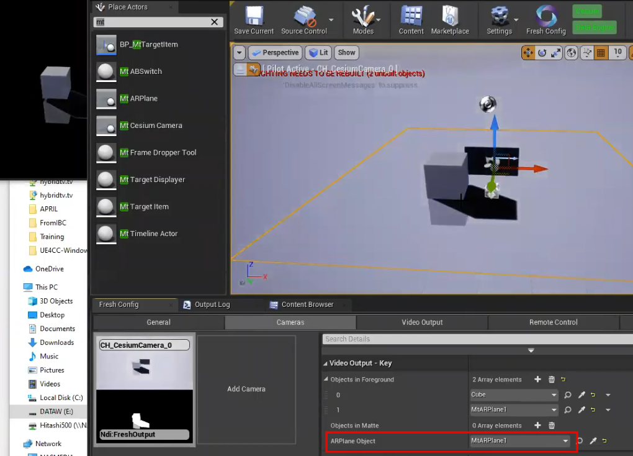Select Mt Frame Dropper Tool actor
Viewport: 633px width, 456px height.
(x=159, y=153)
